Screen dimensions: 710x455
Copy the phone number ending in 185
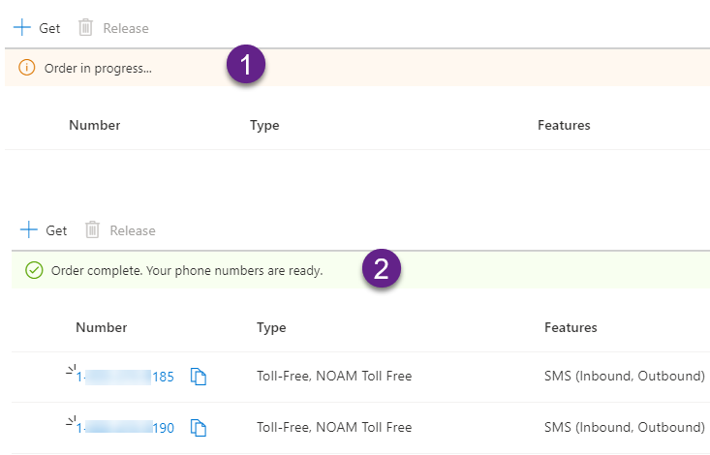click(x=199, y=377)
